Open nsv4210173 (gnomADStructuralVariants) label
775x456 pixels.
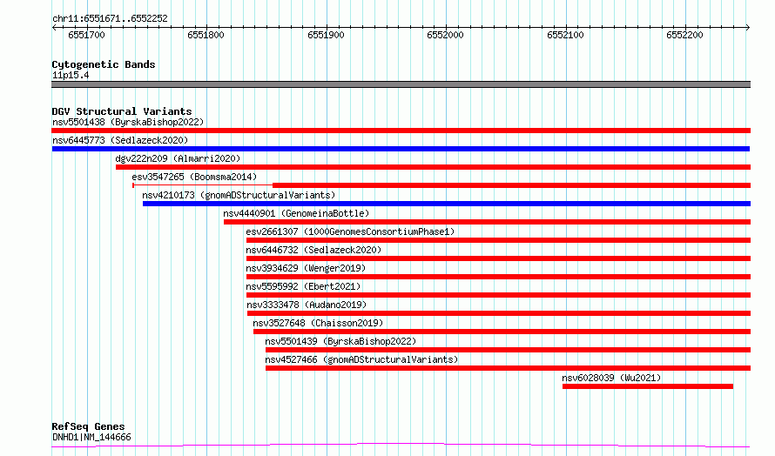pos(239,195)
